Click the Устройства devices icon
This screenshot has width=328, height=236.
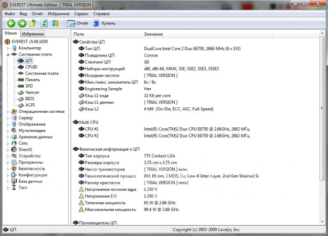tap(14, 156)
